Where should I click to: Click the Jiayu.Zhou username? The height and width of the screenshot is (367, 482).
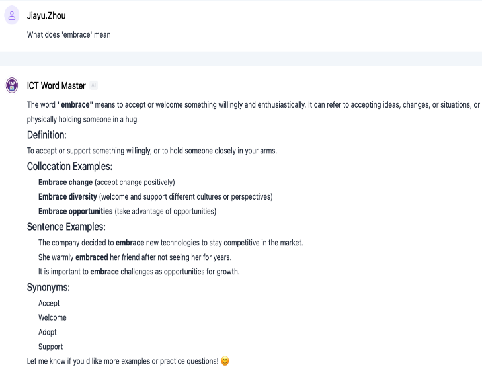pyautogui.click(x=46, y=16)
